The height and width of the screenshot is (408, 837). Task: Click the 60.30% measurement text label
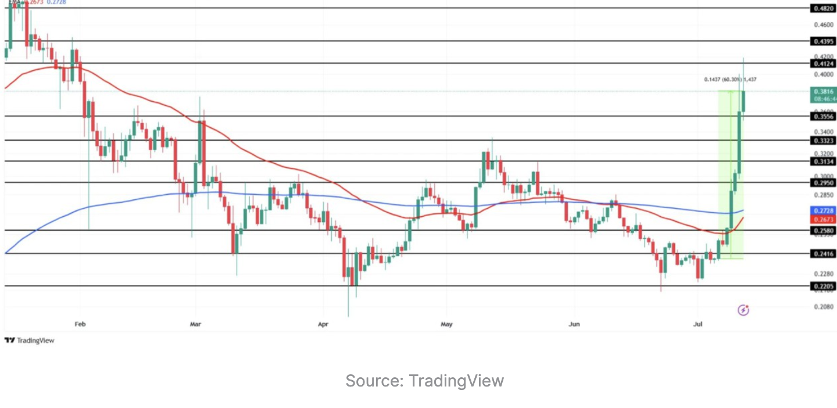pyautogui.click(x=731, y=80)
